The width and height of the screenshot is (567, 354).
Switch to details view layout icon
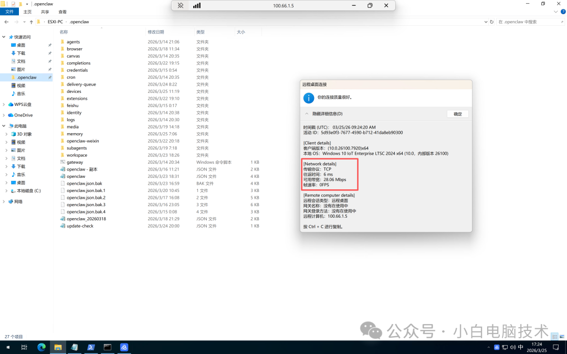[555, 337]
